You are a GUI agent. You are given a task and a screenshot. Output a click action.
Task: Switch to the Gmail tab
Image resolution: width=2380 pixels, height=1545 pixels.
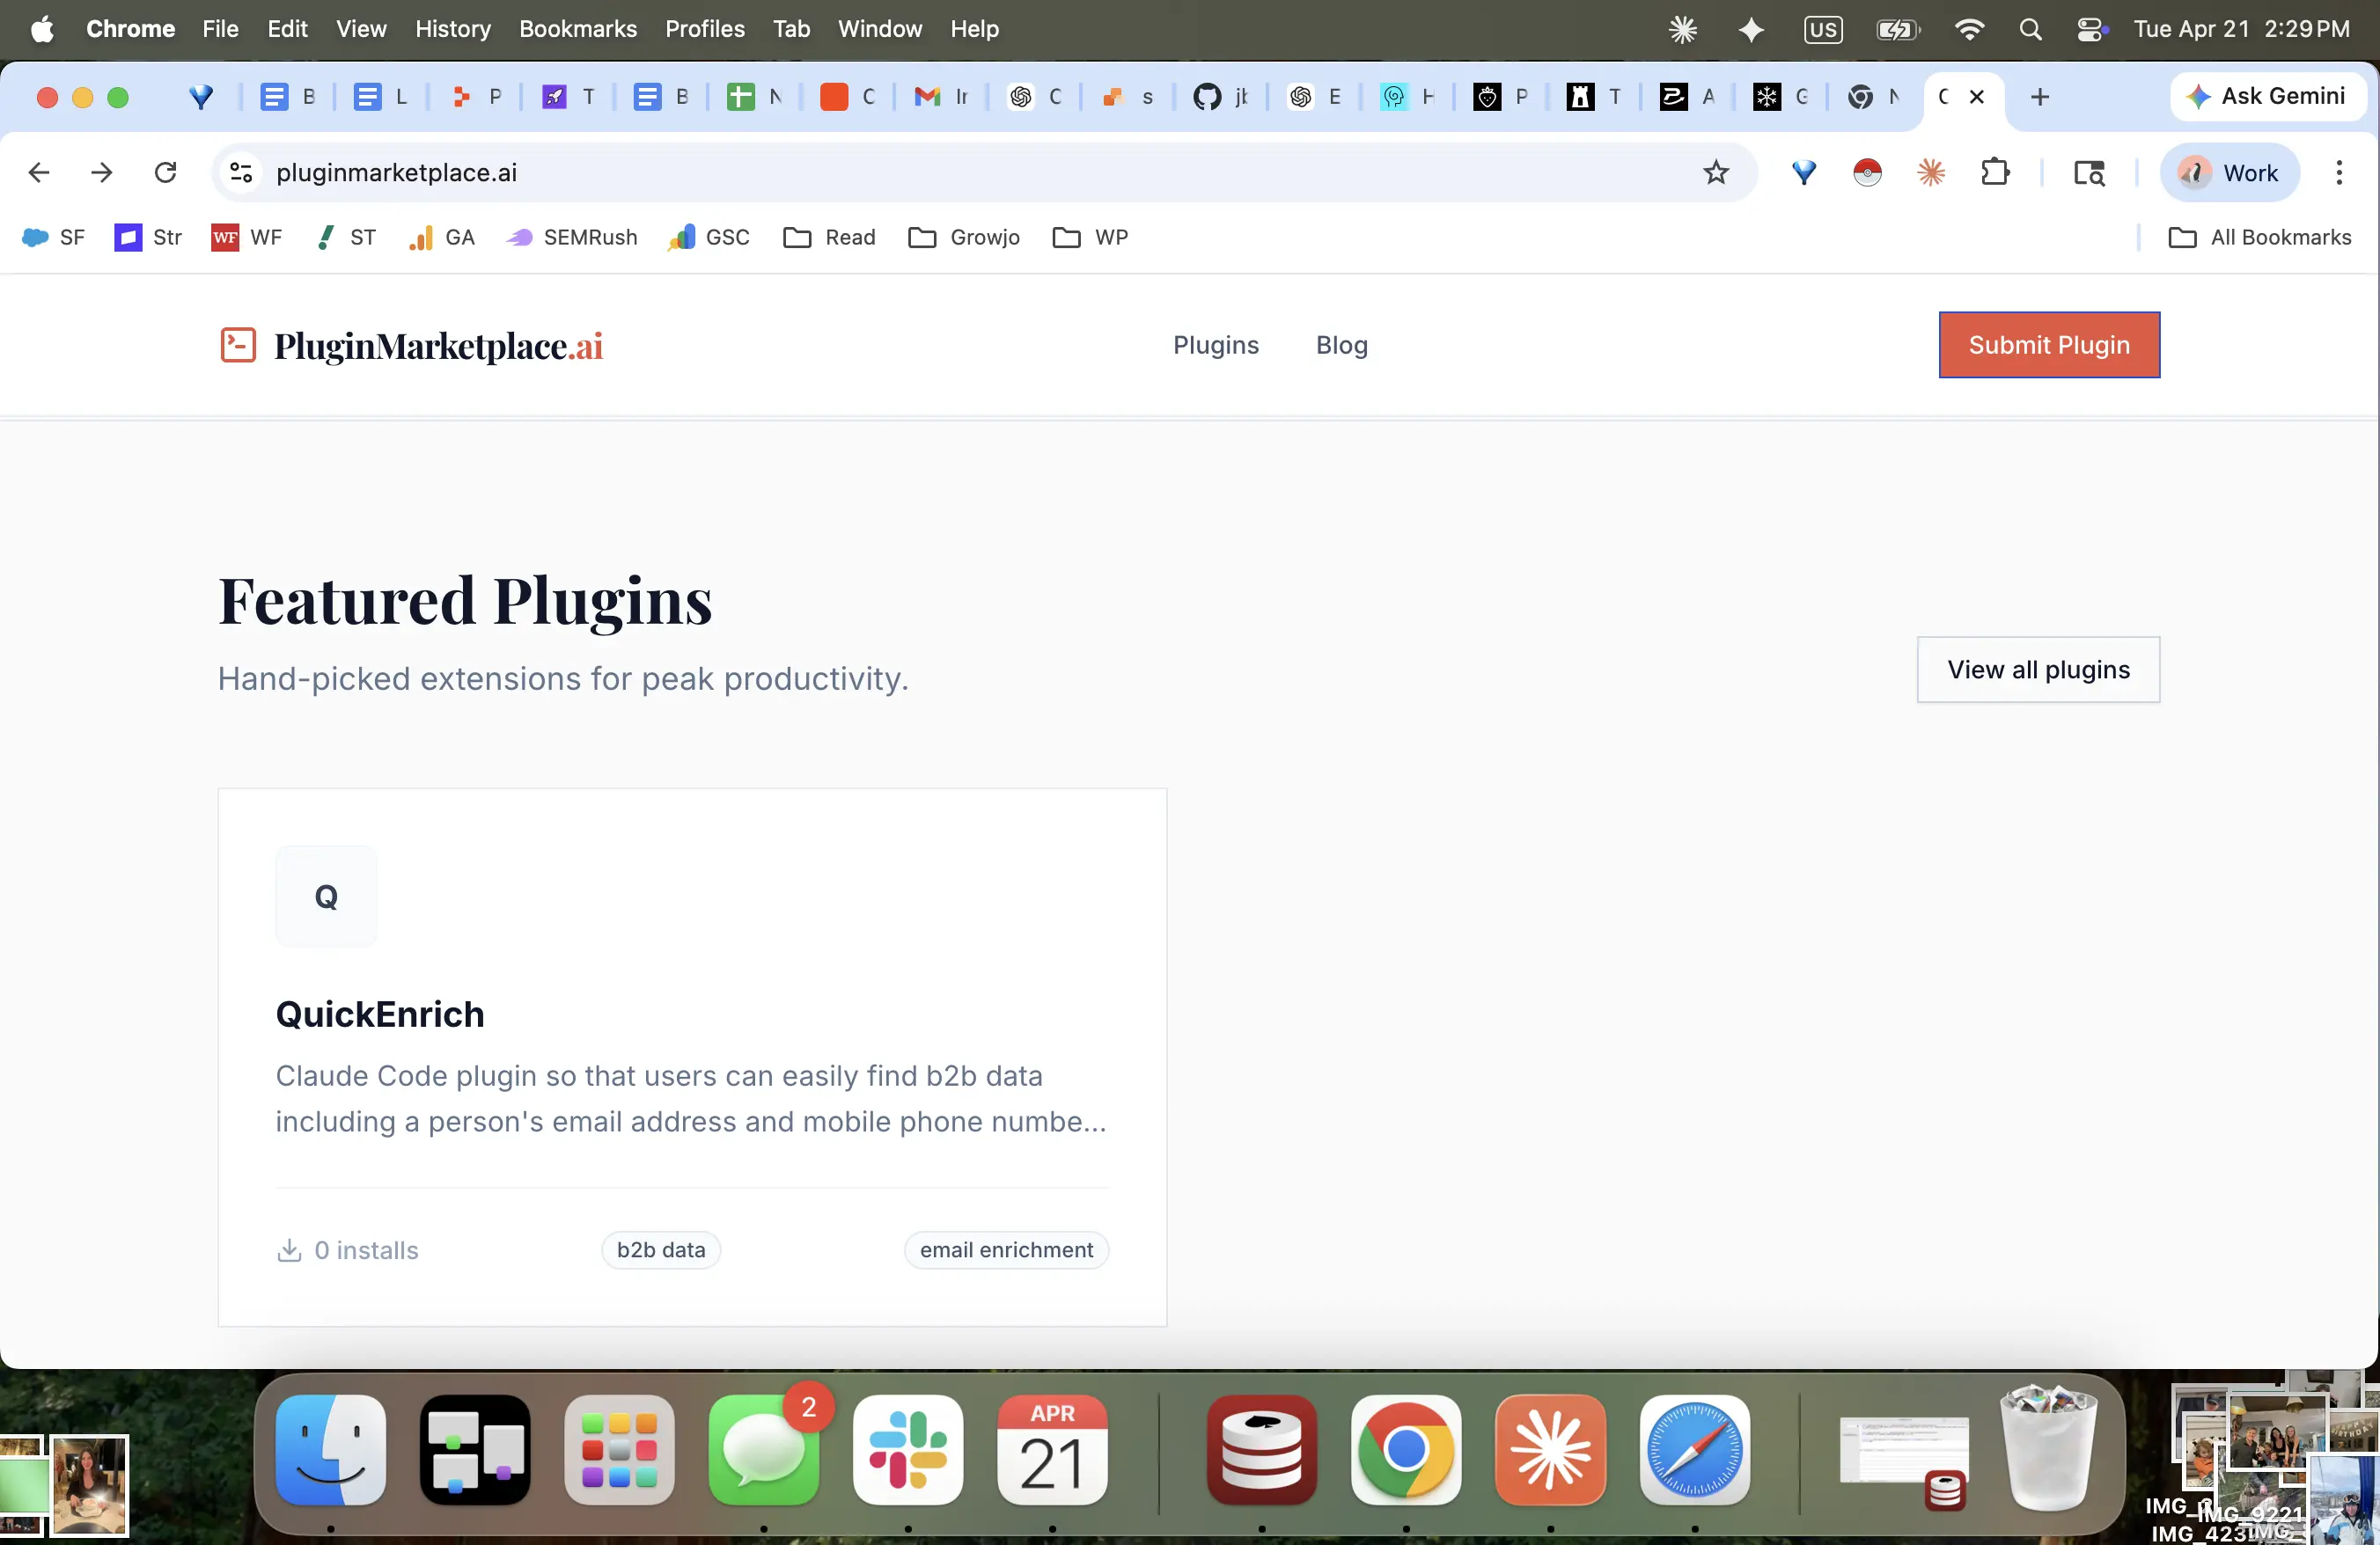click(939, 97)
